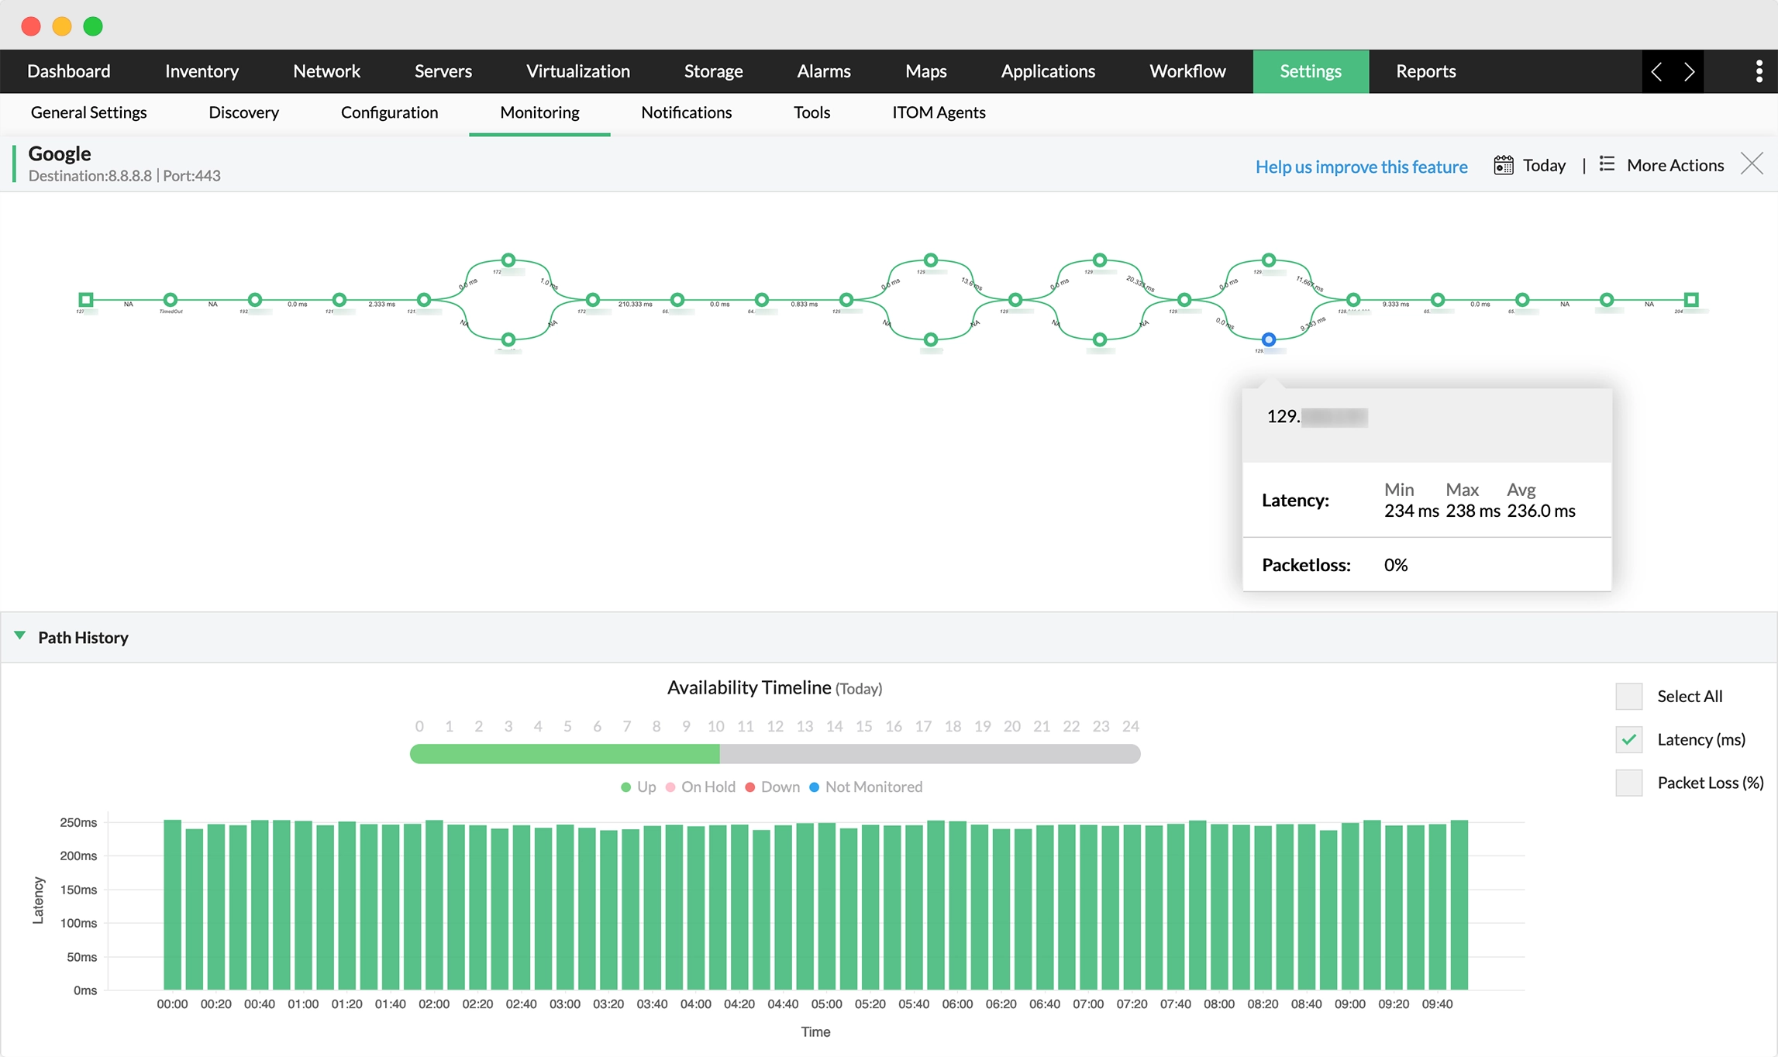Click the first latency bar at 00:00
Screen dimensions: 1778x1057
172,904
